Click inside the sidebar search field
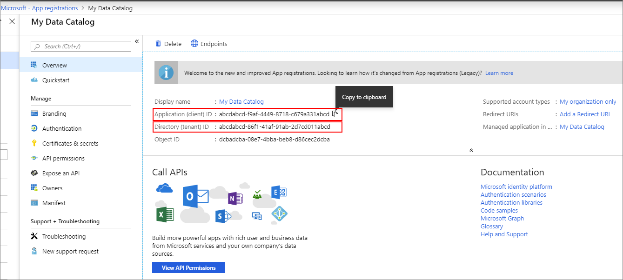Image resolution: width=623 pixels, height=280 pixels. coord(80,46)
